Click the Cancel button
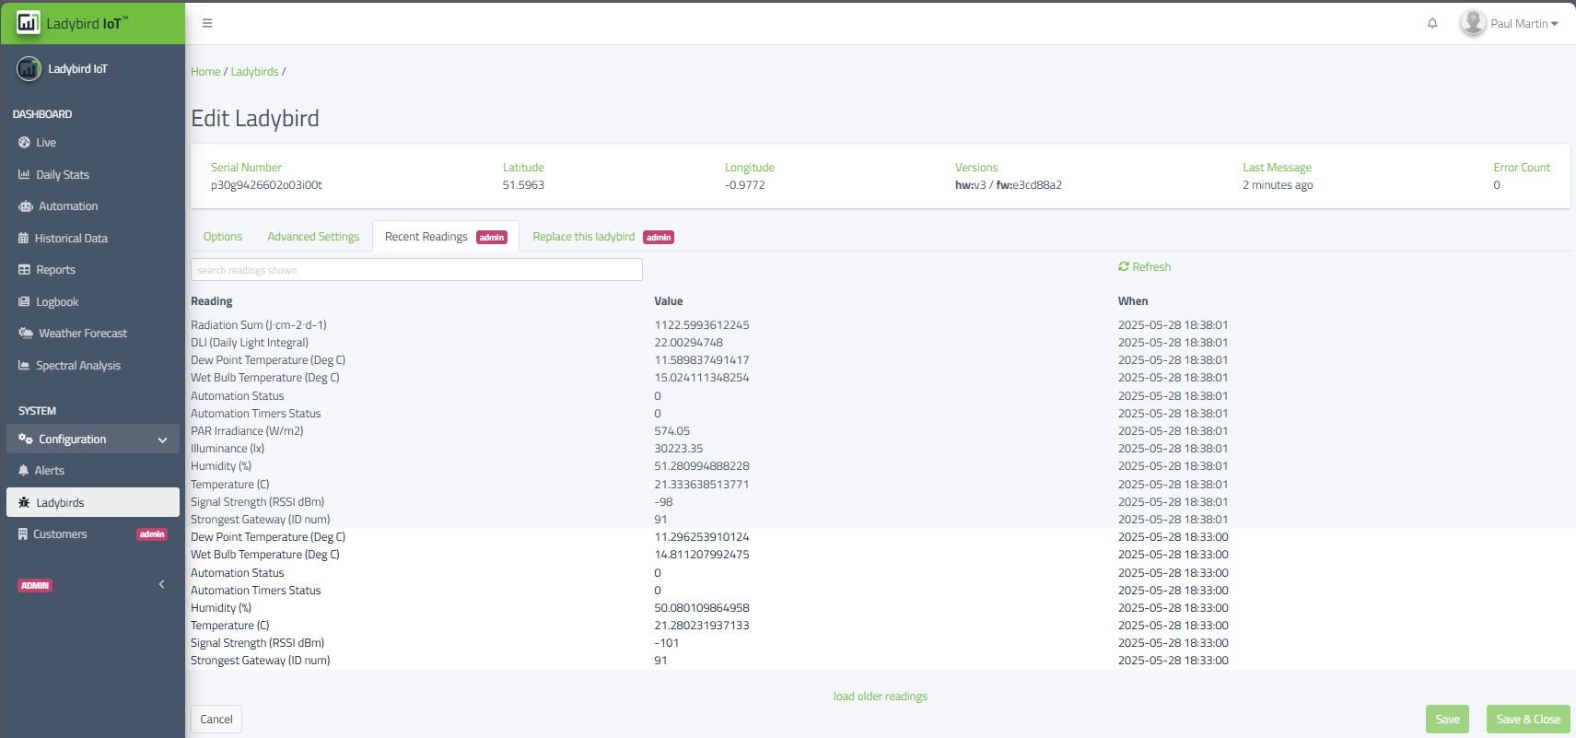This screenshot has width=1576, height=738. [216, 720]
